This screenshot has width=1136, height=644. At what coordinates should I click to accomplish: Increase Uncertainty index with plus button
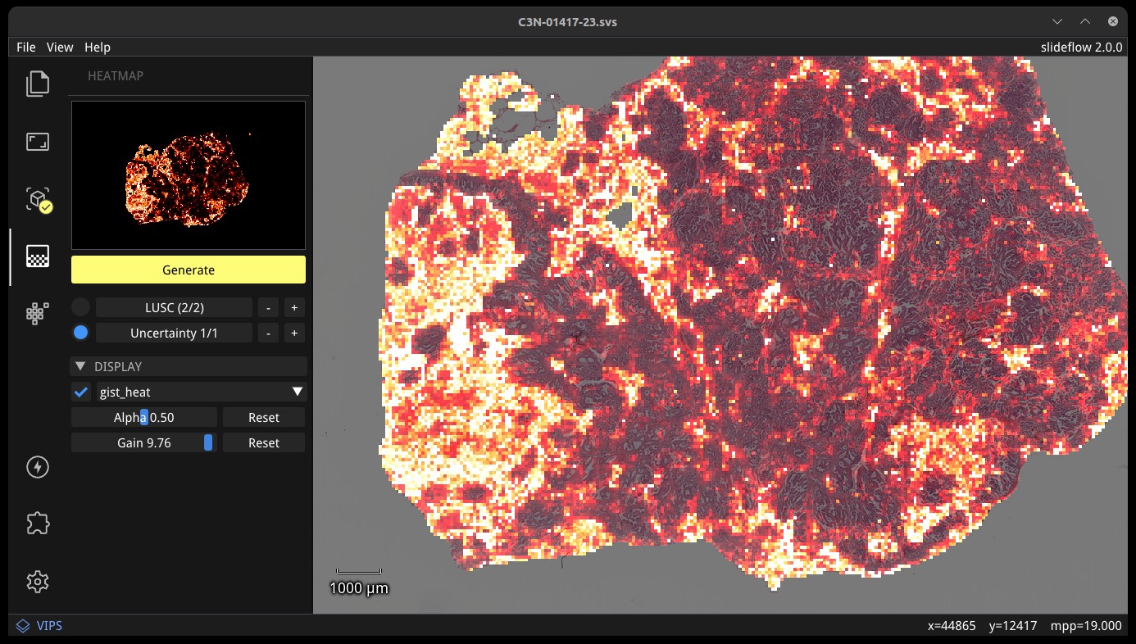coord(294,333)
